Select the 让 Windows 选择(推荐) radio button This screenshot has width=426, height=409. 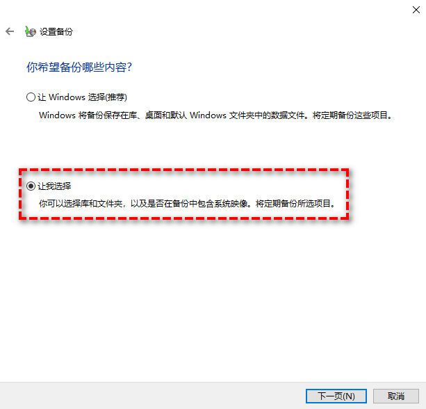[x=31, y=97]
